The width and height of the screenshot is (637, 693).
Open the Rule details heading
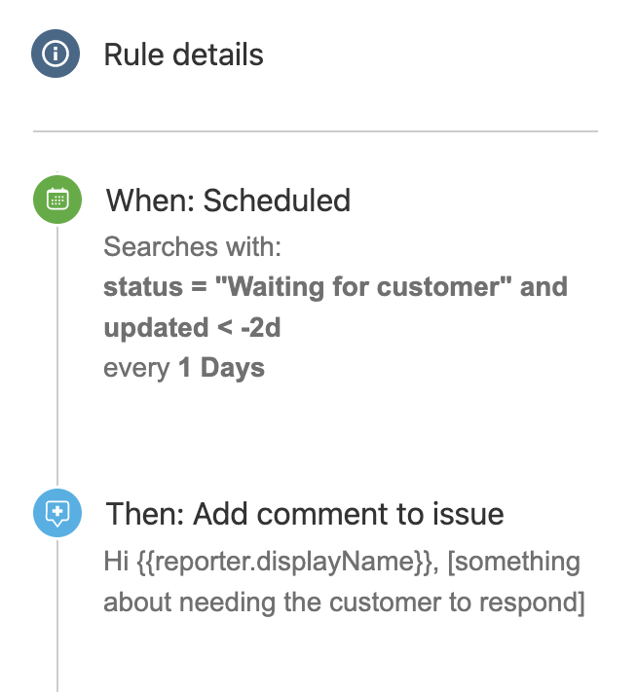(183, 55)
